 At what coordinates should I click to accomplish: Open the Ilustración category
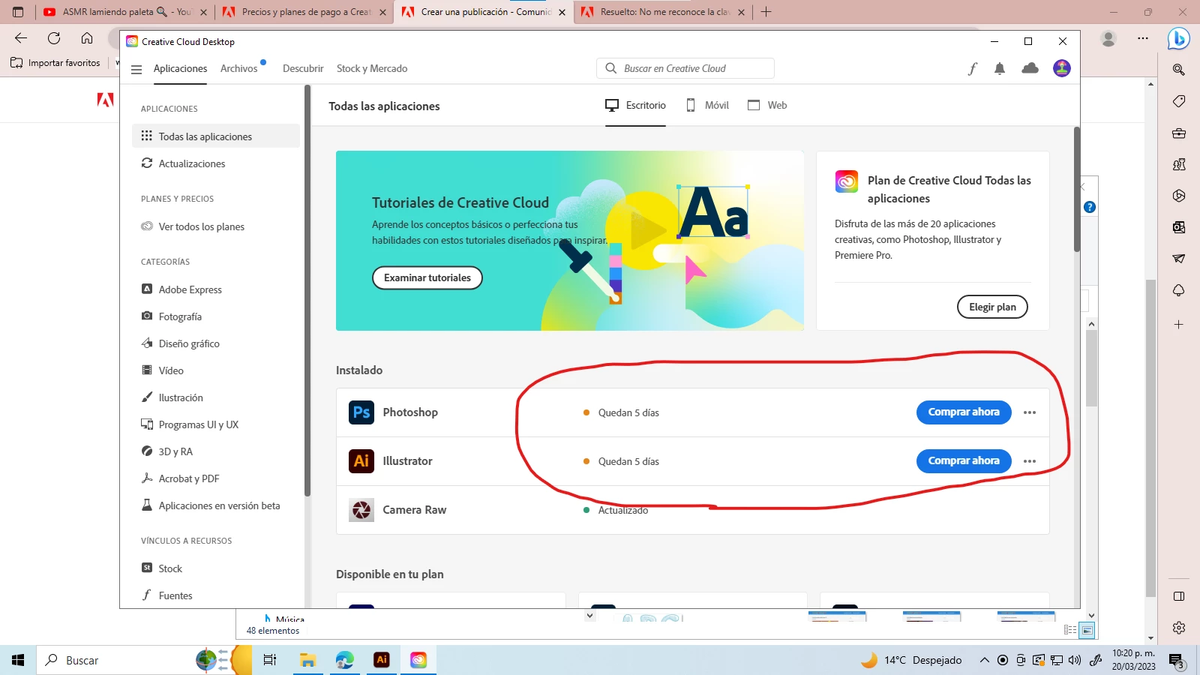coord(216,397)
